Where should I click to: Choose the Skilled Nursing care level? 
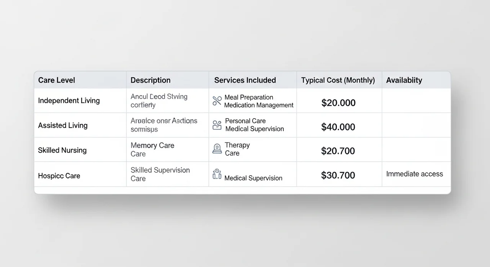click(62, 150)
